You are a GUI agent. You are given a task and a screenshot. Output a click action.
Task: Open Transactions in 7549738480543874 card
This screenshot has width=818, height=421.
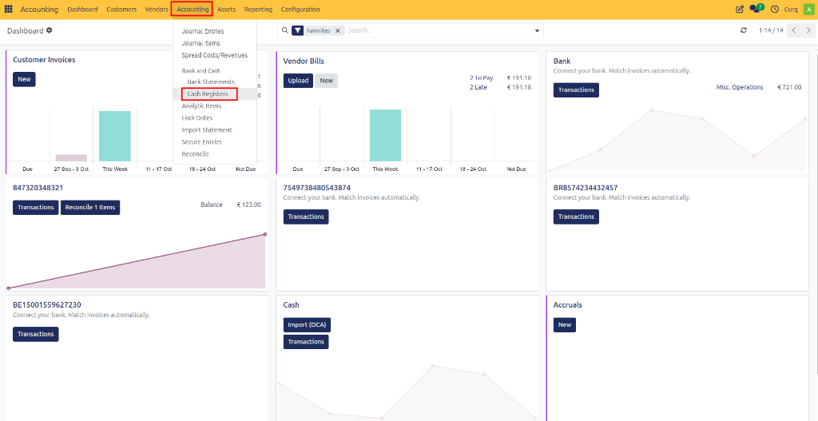pyautogui.click(x=306, y=217)
